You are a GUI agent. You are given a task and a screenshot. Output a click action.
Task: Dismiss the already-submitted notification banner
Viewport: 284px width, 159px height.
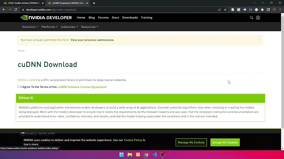(259, 40)
